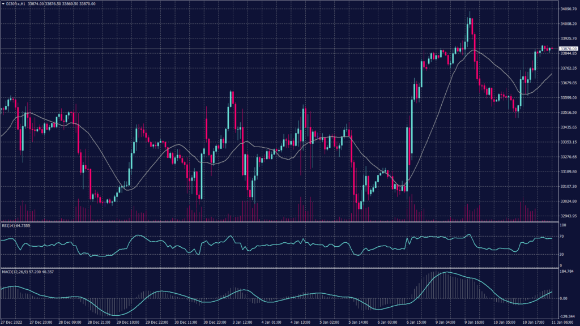This screenshot has width=580, height=326.
Task: Select the MACD(12,26,9) indicator label
Action: coord(14,272)
